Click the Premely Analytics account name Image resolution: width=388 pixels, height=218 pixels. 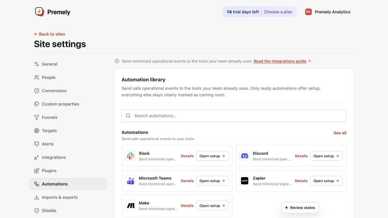[333, 12]
